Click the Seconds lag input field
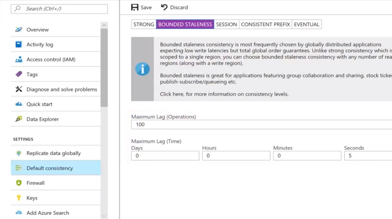The height and width of the screenshot is (219, 392). pyautogui.click(x=368, y=156)
